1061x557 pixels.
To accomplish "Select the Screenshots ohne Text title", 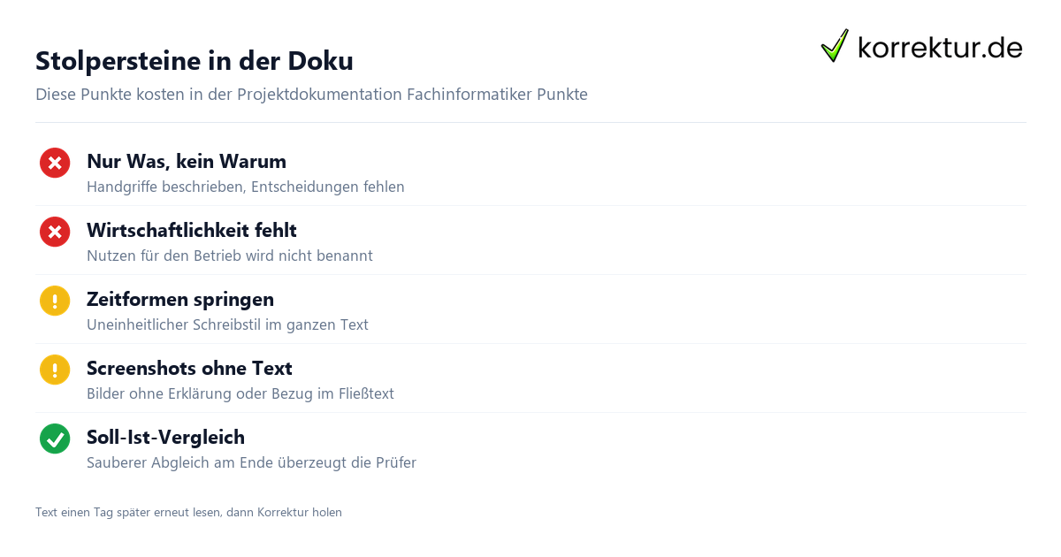I will [x=189, y=369].
